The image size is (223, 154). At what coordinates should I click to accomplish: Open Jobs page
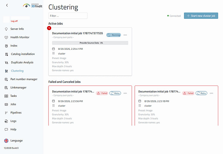(x=13, y=105)
